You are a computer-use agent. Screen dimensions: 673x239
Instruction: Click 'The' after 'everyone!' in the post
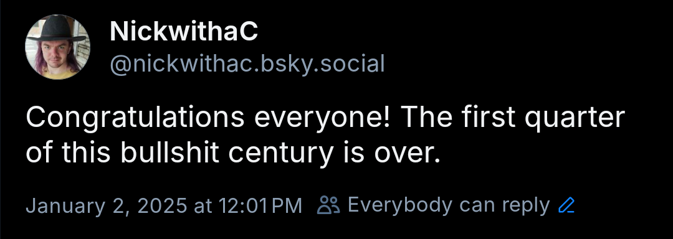click(x=426, y=117)
